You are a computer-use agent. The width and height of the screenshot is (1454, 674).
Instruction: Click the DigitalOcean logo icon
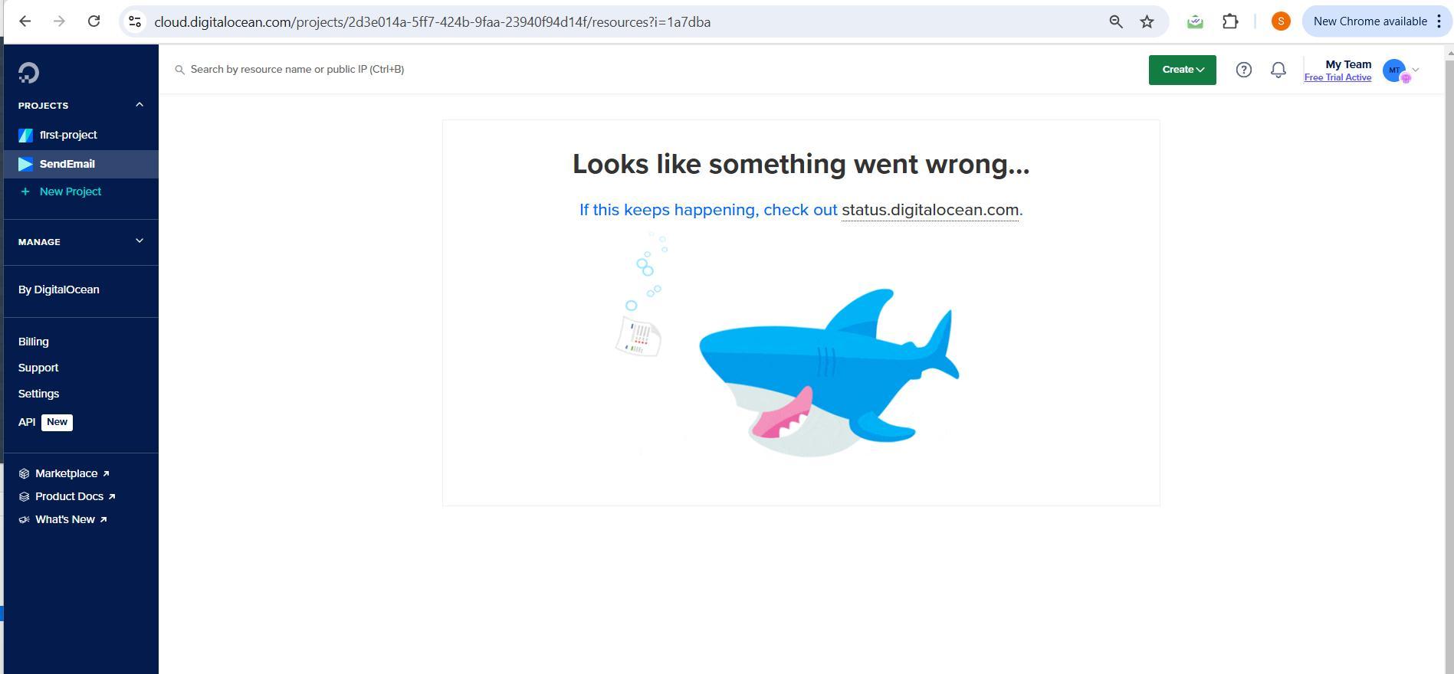pos(28,73)
